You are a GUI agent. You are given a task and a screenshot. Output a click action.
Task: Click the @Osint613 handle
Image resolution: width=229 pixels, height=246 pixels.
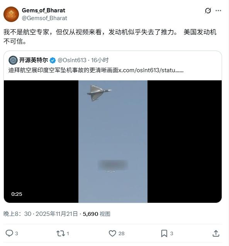(x=72, y=60)
